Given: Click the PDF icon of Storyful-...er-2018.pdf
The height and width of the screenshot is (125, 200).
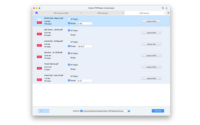Looking at the screenshot, I should point(39,55).
